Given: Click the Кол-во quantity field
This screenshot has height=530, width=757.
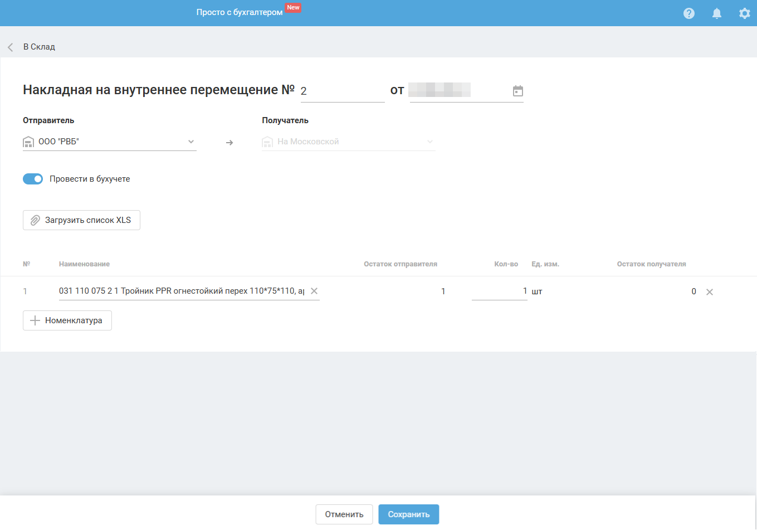Looking at the screenshot, I should coord(500,291).
